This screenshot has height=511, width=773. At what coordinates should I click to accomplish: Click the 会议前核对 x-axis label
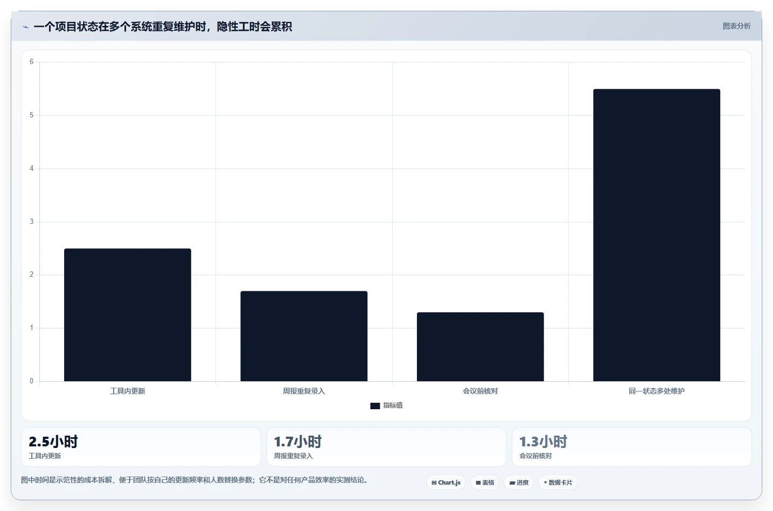[480, 391]
